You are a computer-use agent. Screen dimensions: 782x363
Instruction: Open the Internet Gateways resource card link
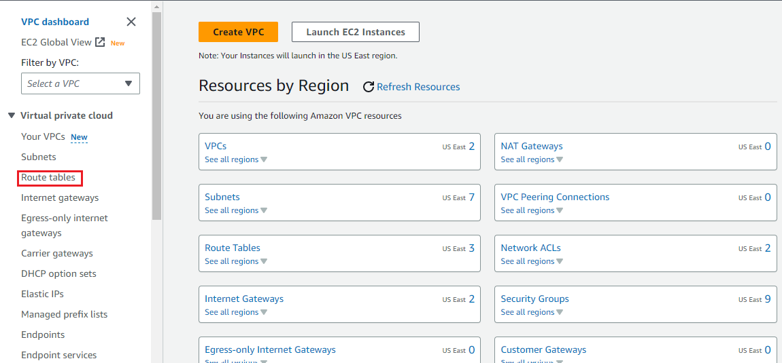pyautogui.click(x=244, y=299)
